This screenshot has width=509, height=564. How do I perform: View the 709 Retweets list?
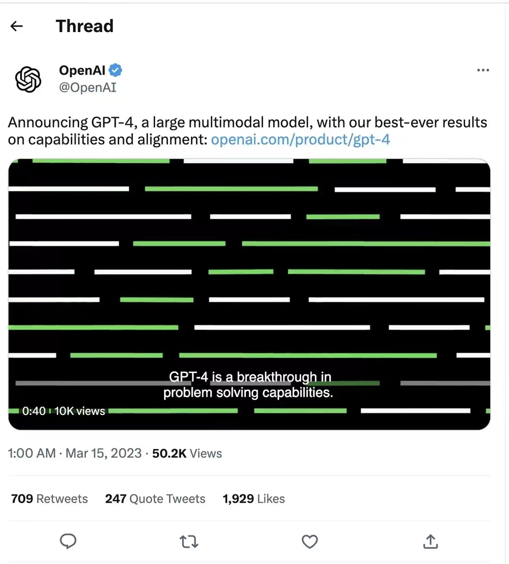(49, 498)
